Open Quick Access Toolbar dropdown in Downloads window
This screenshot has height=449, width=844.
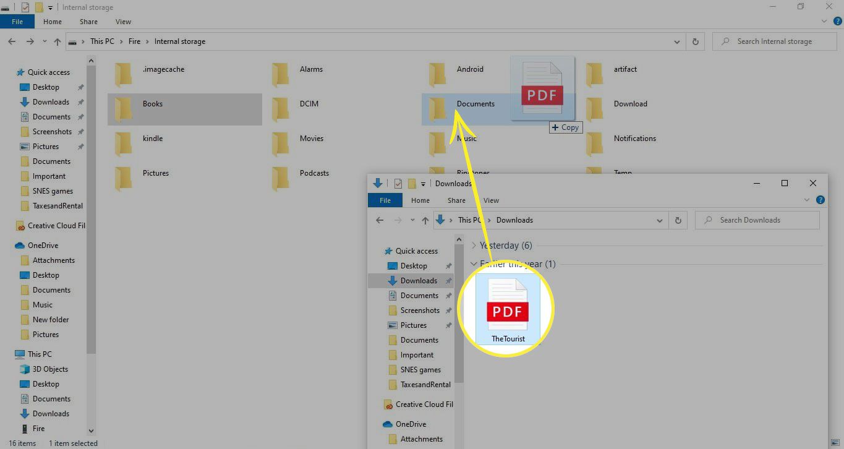[423, 184]
